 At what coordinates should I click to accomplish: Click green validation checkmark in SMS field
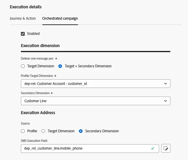click(x=153, y=148)
